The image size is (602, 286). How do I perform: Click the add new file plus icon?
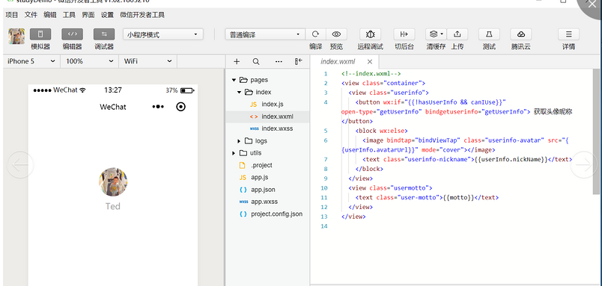click(x=237, y=62)
